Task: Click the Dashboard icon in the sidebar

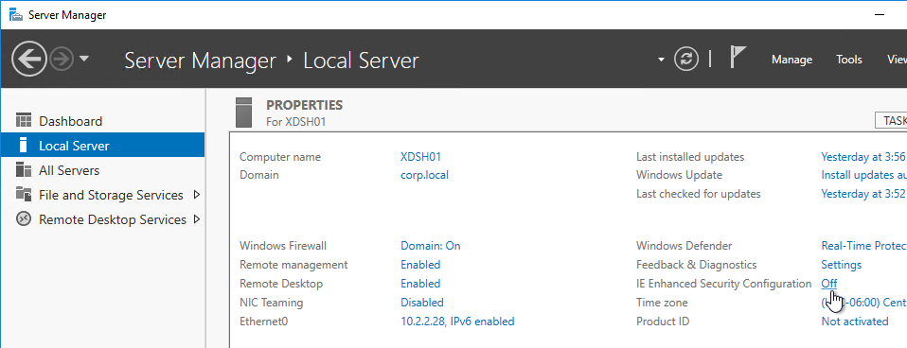Action: [23, 121]
